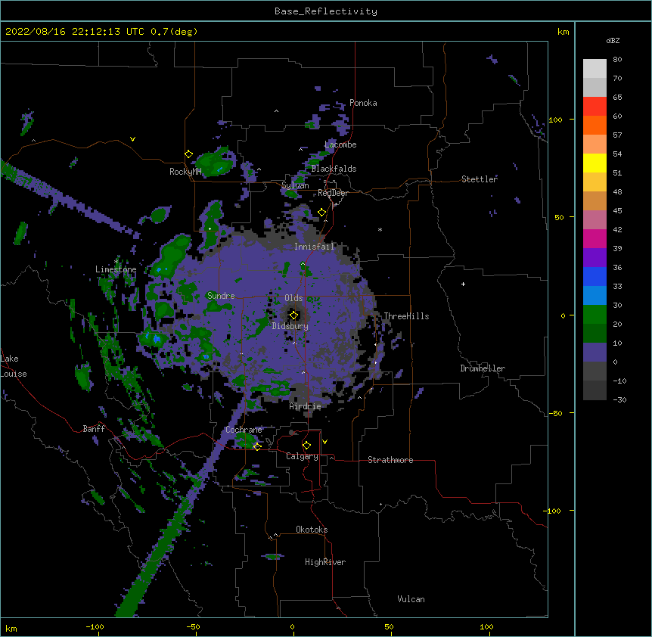Click the Vulcan city label

pos(411,599)
